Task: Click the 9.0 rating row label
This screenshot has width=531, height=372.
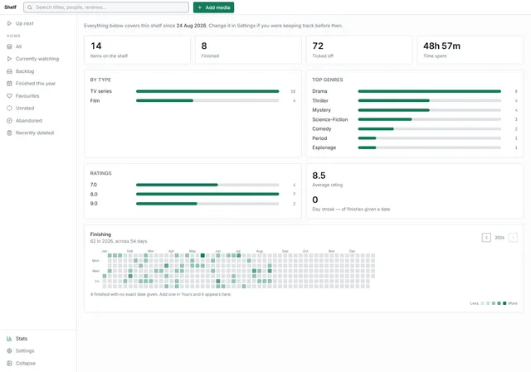Action: click(94, 204)
